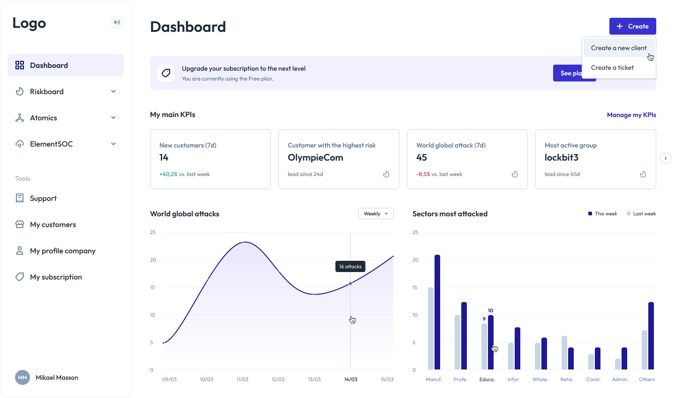Collapse the sidebar using the arrow icon

click(x=117, y=22)
